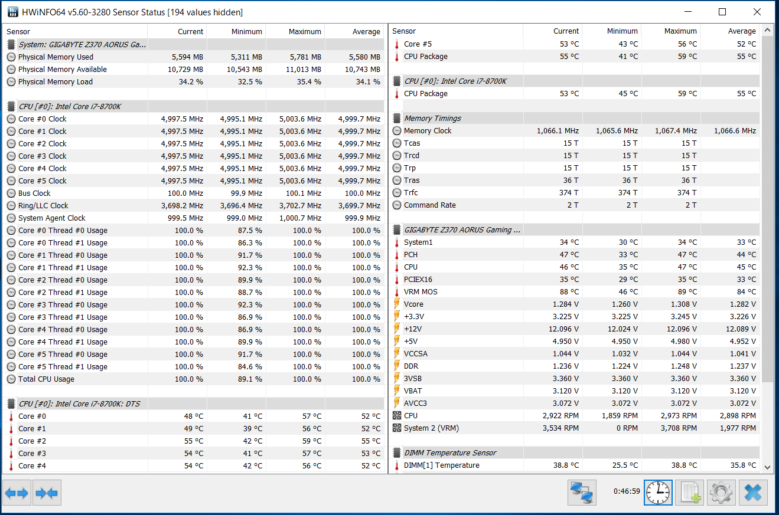Select the Tcas timing row

point(574,143)
